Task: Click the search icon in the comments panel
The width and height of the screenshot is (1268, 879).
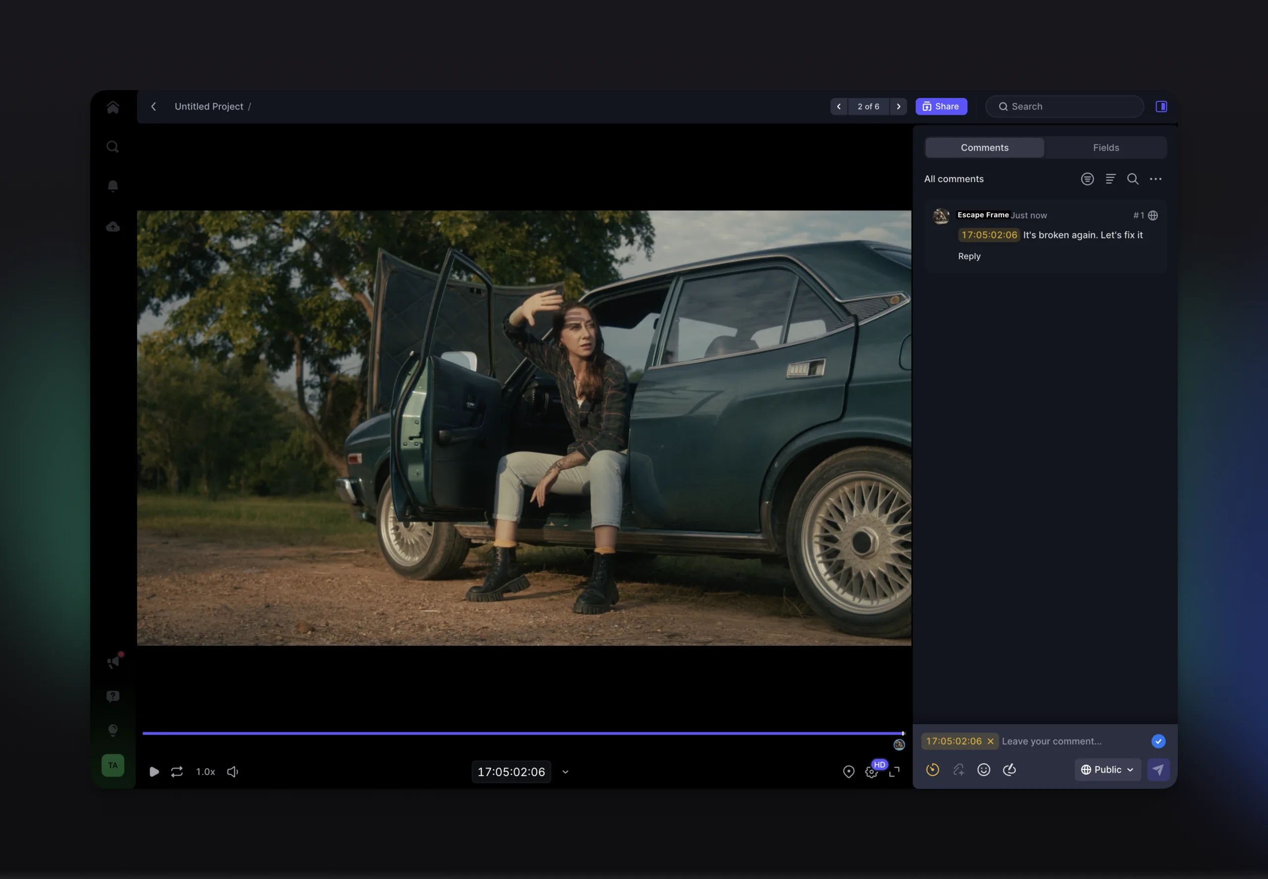Action: click(x=1133, y=179)
